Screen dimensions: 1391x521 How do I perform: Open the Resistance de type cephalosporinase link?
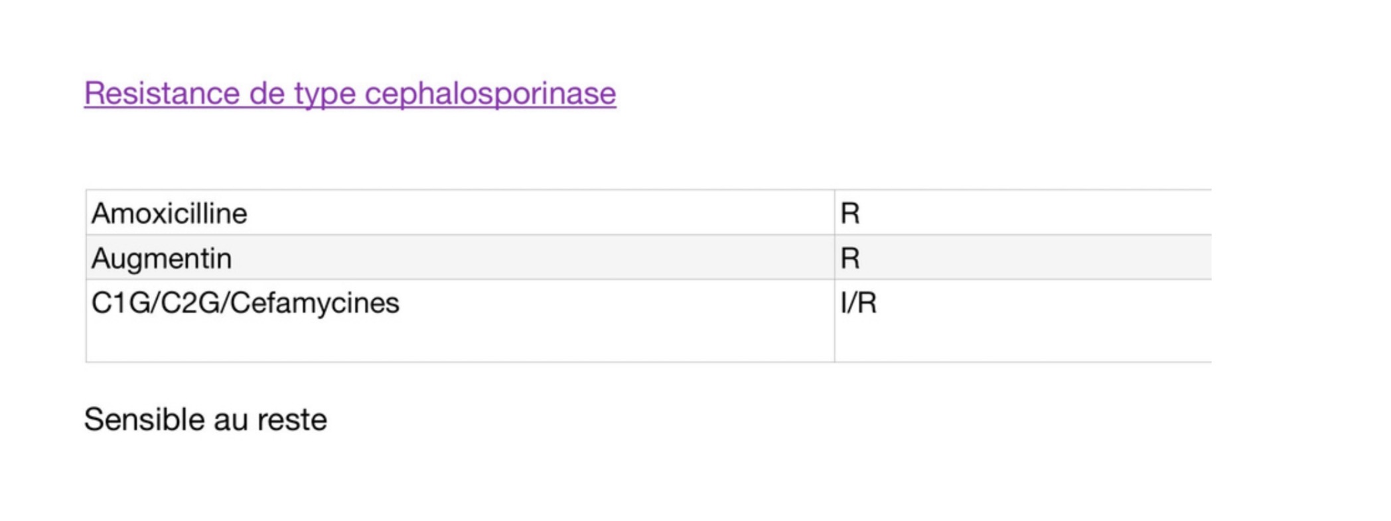(350, 94)
